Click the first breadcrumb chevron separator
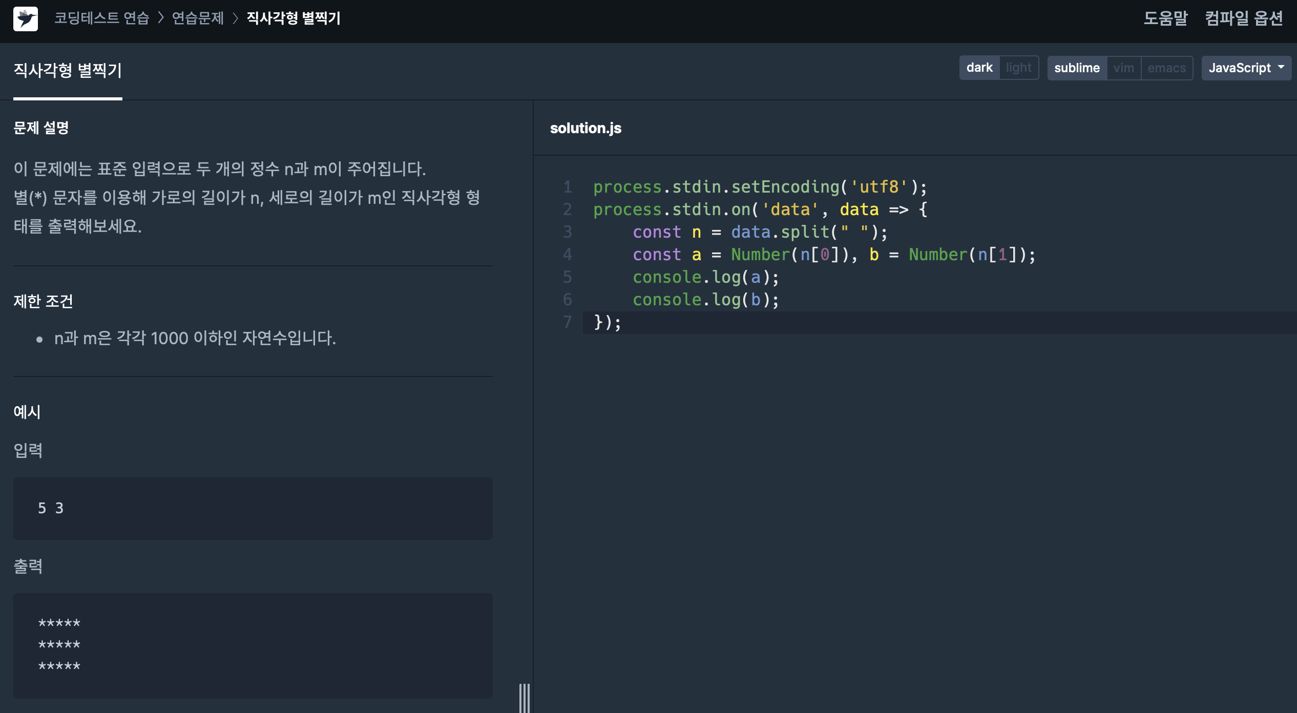Image resolution: width=1297 pixels, height=713 pixels. 161,18
